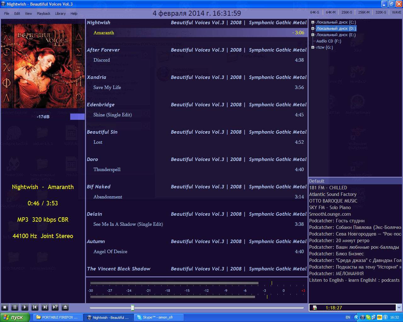This screenshot has height=322, width=403.
Task: Switch to PORTABLE FIREFOX taskbar window
Action: pos(58,318)
